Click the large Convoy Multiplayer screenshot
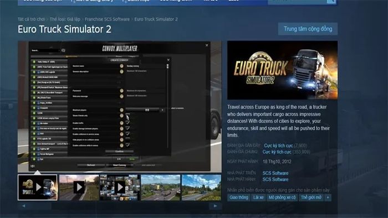Viewport: 388px width, 218px height. pyautogui.click(x=120, y=106)
